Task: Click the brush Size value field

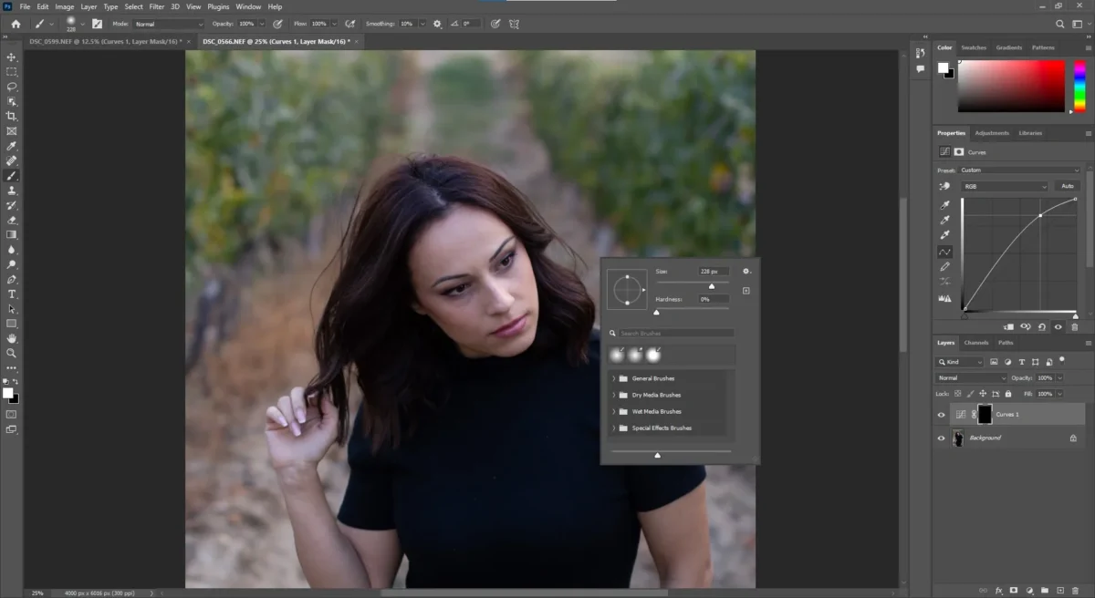Action: coord(714,272)
